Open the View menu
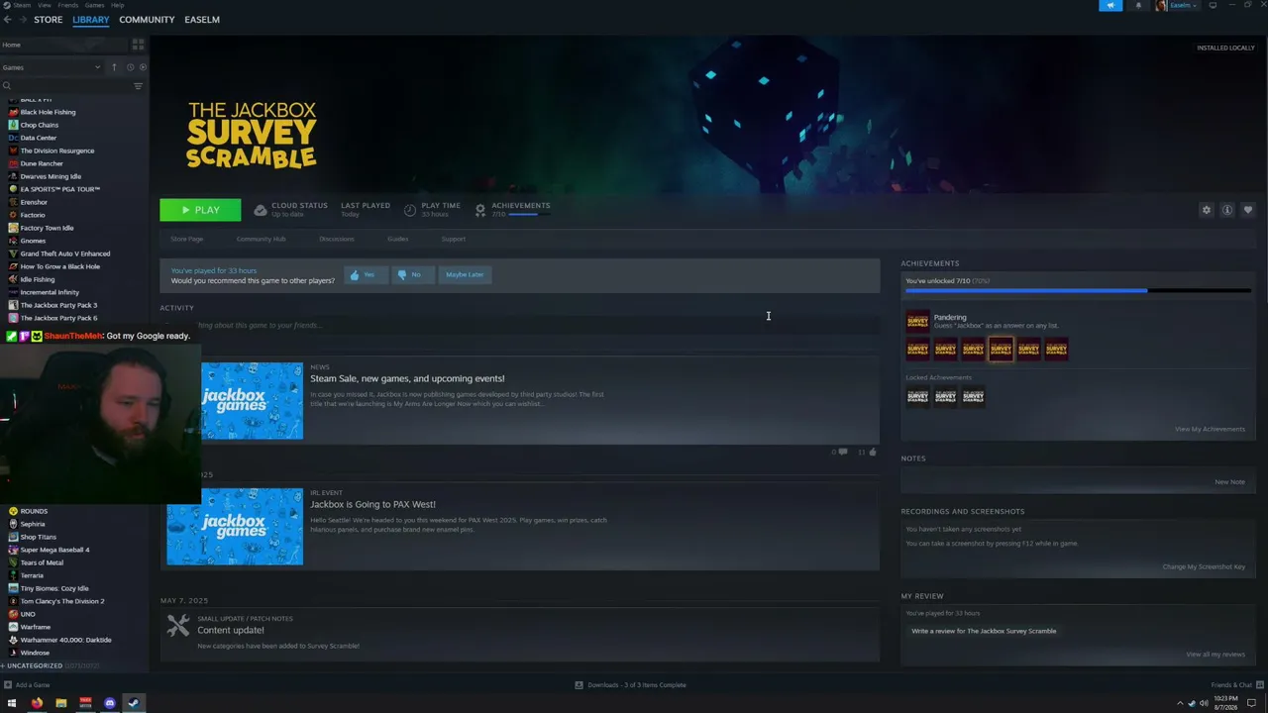This screenshot has height=713, width=1268. pos(45,5)
